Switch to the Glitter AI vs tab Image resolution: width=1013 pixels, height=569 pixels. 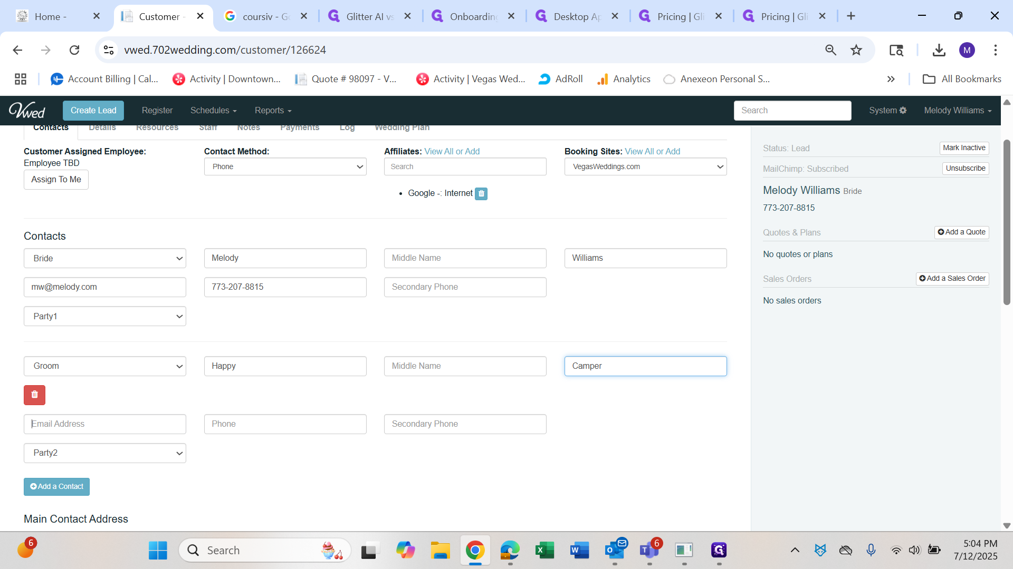pos(369,16)
